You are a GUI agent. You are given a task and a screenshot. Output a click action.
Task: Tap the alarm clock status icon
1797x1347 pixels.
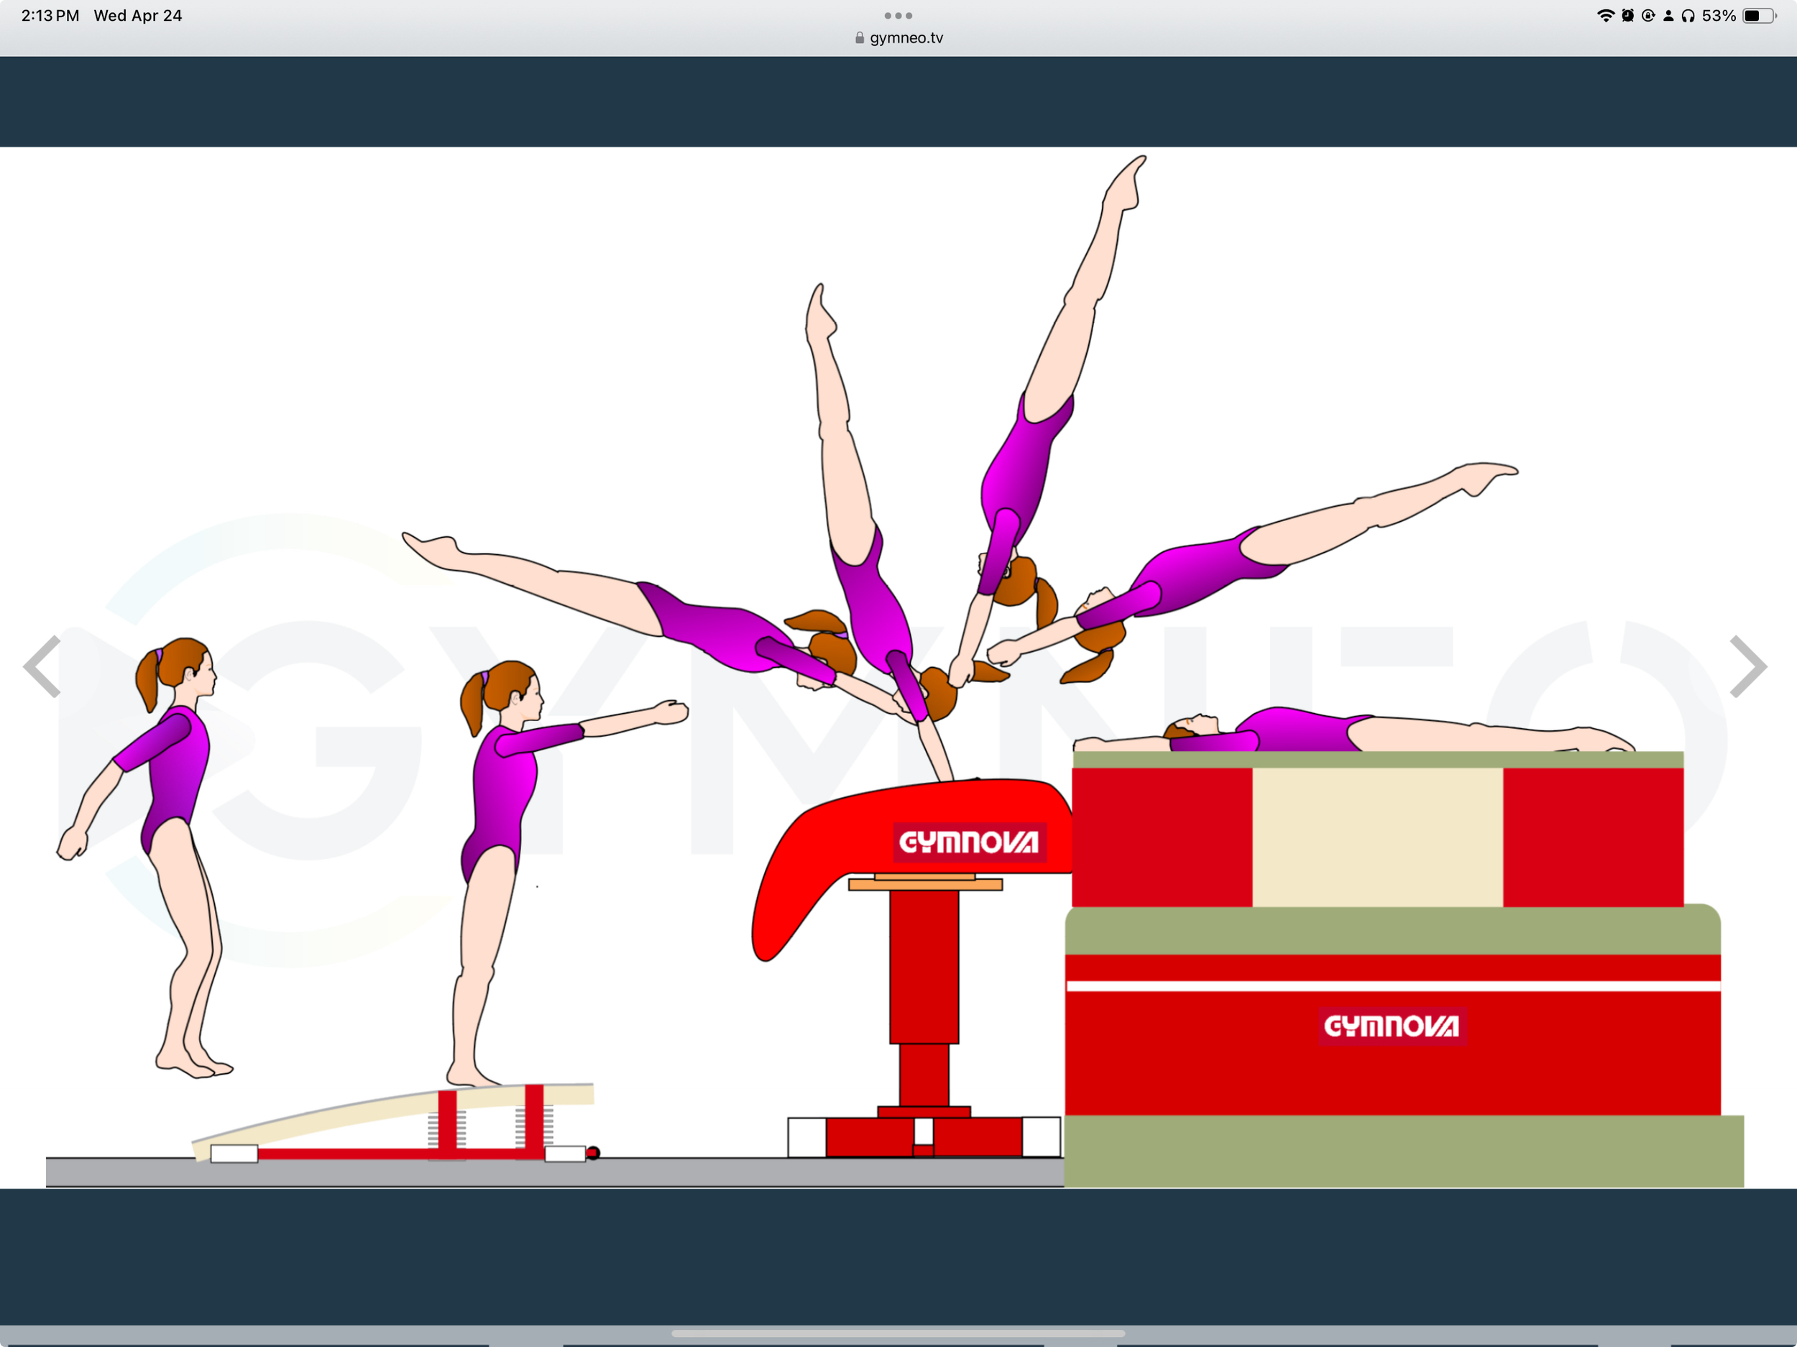tap(1628, 14)
